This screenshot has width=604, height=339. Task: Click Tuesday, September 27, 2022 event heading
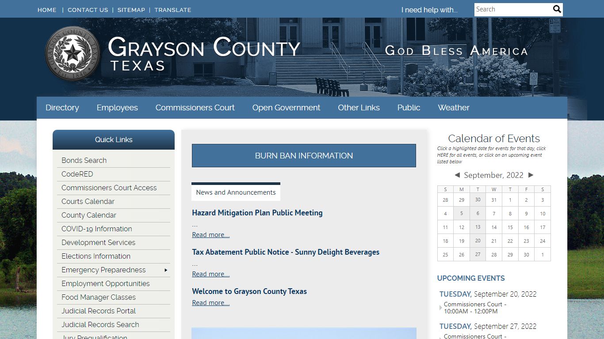pyautogui.click(x=488, y=327)
